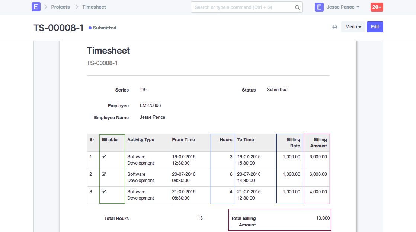
Task: Click the Total Billing Amount value 13,000
Action: pyautogui.click(x=323, y=218)
